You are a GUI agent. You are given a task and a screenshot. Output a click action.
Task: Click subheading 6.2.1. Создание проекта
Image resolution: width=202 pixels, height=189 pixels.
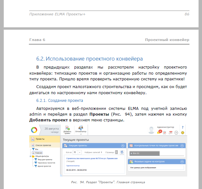pos(59,101)
